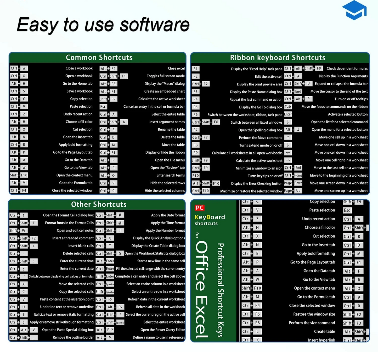
Task: Click 'Display the Function Arguments' text
Action: (343, 76)
